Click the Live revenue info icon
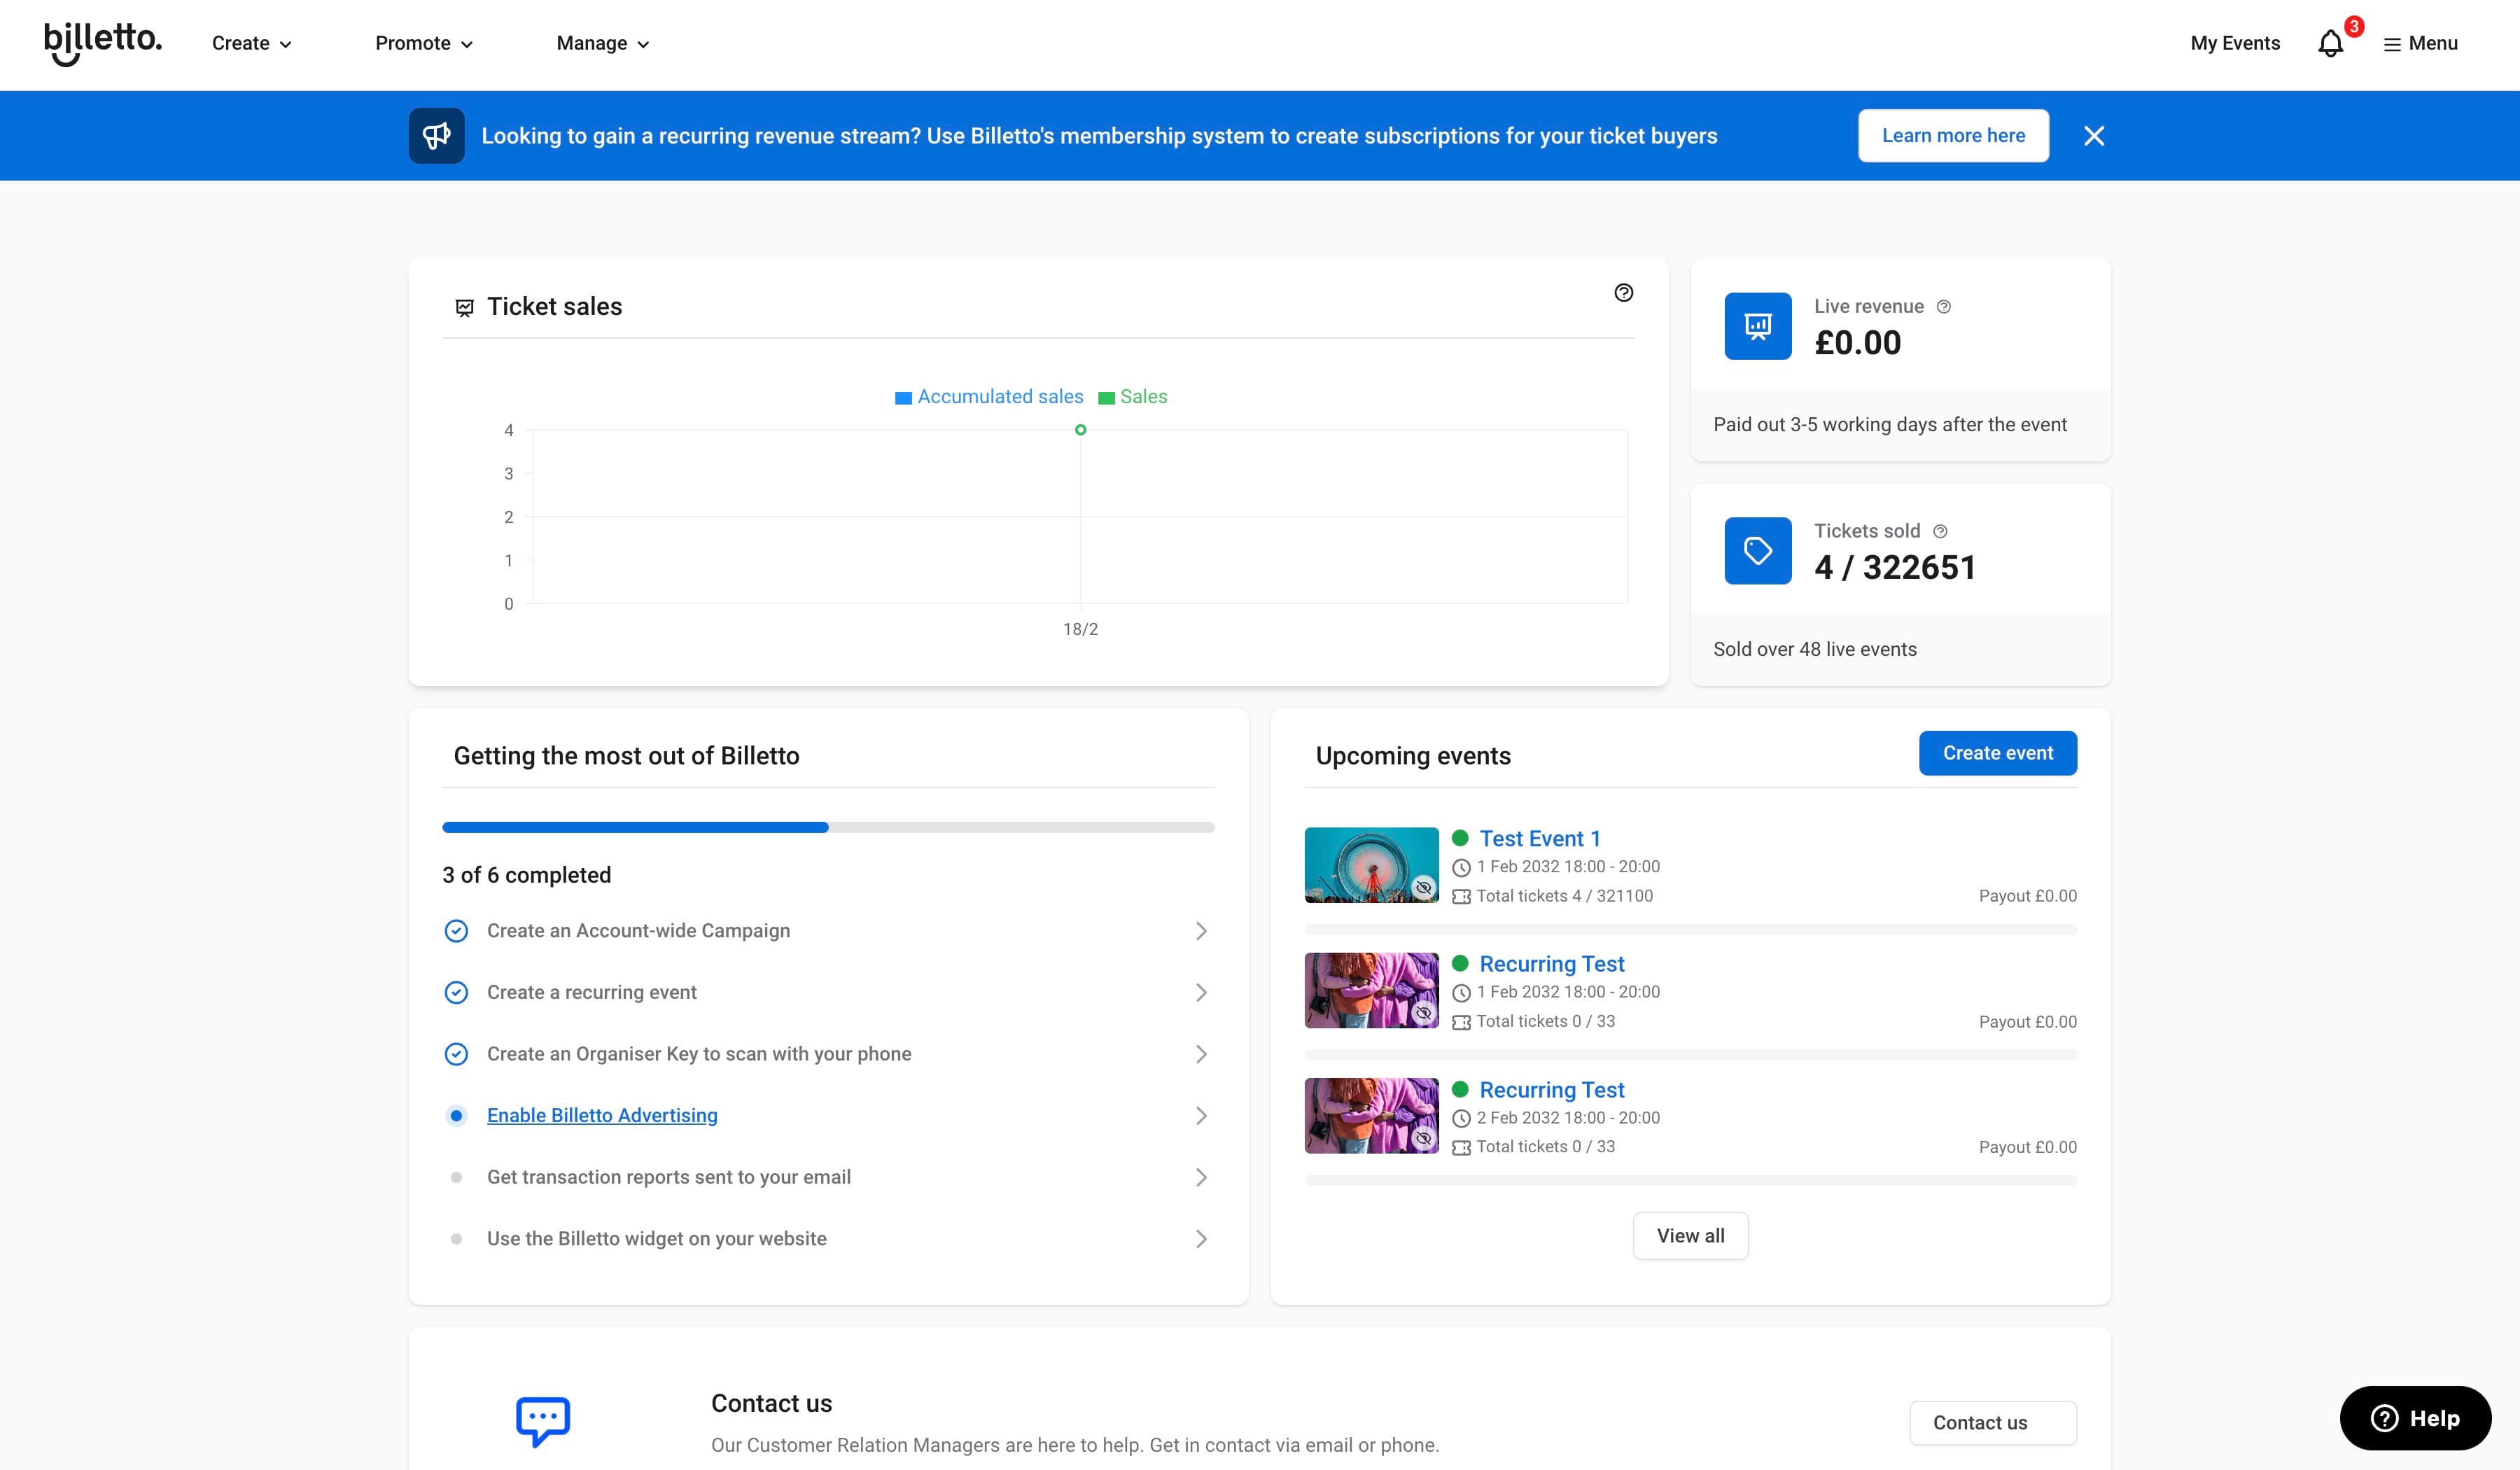 click(1944, 307)
